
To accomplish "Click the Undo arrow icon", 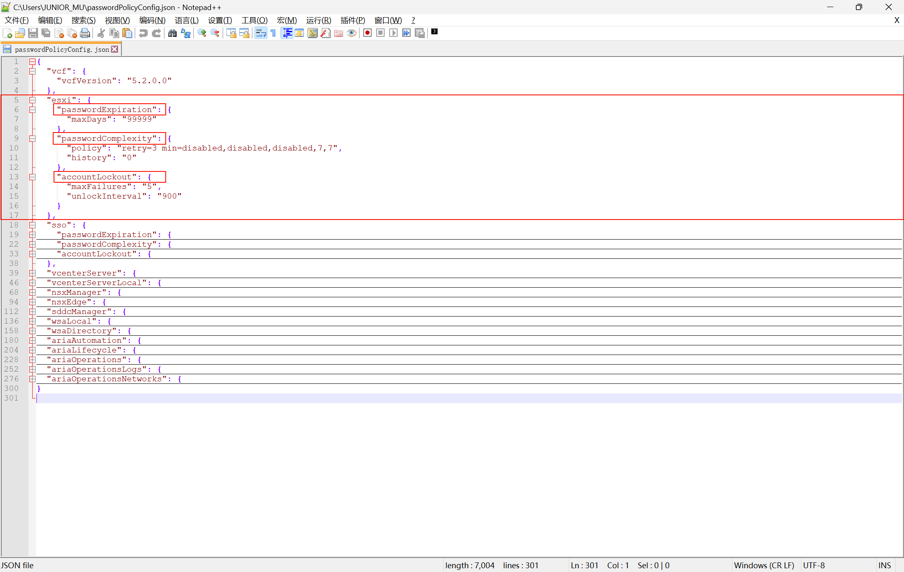I will pos(143,33).
